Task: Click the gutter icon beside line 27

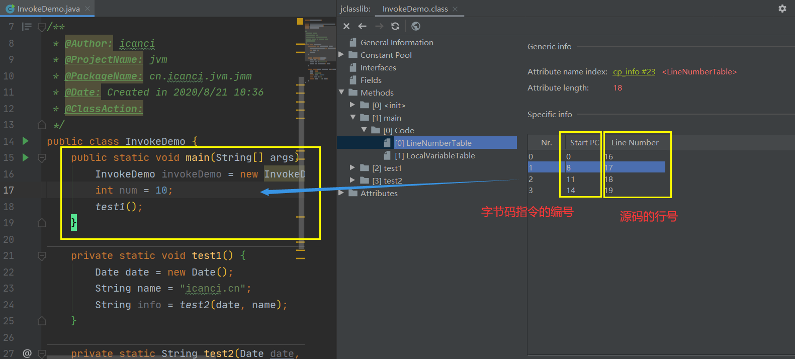Action: pyautogui.click(x=27, y=353)
